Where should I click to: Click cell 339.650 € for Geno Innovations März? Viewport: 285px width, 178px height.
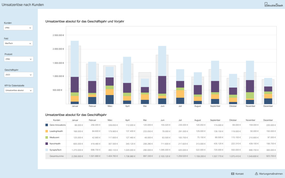(x=113, y=125)
